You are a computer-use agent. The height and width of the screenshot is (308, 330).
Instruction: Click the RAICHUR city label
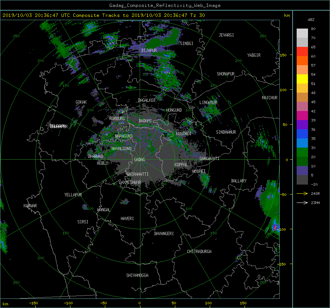tap(269, 98)
